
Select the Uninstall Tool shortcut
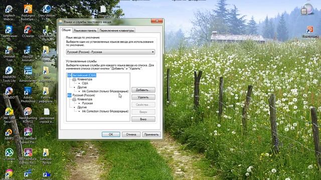(x=9, y=54)
